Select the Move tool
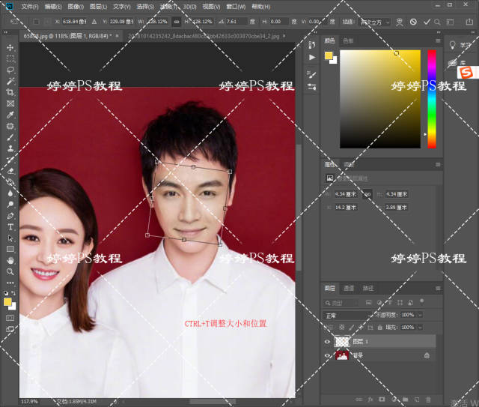 [x=10, y=47]
